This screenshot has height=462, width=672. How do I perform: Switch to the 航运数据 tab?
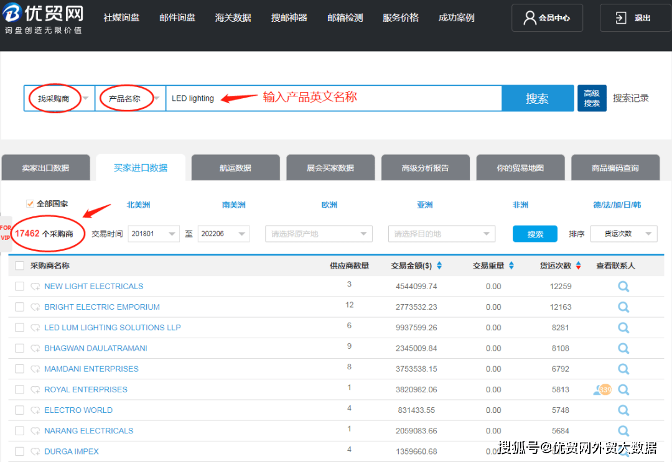point(235,167)
